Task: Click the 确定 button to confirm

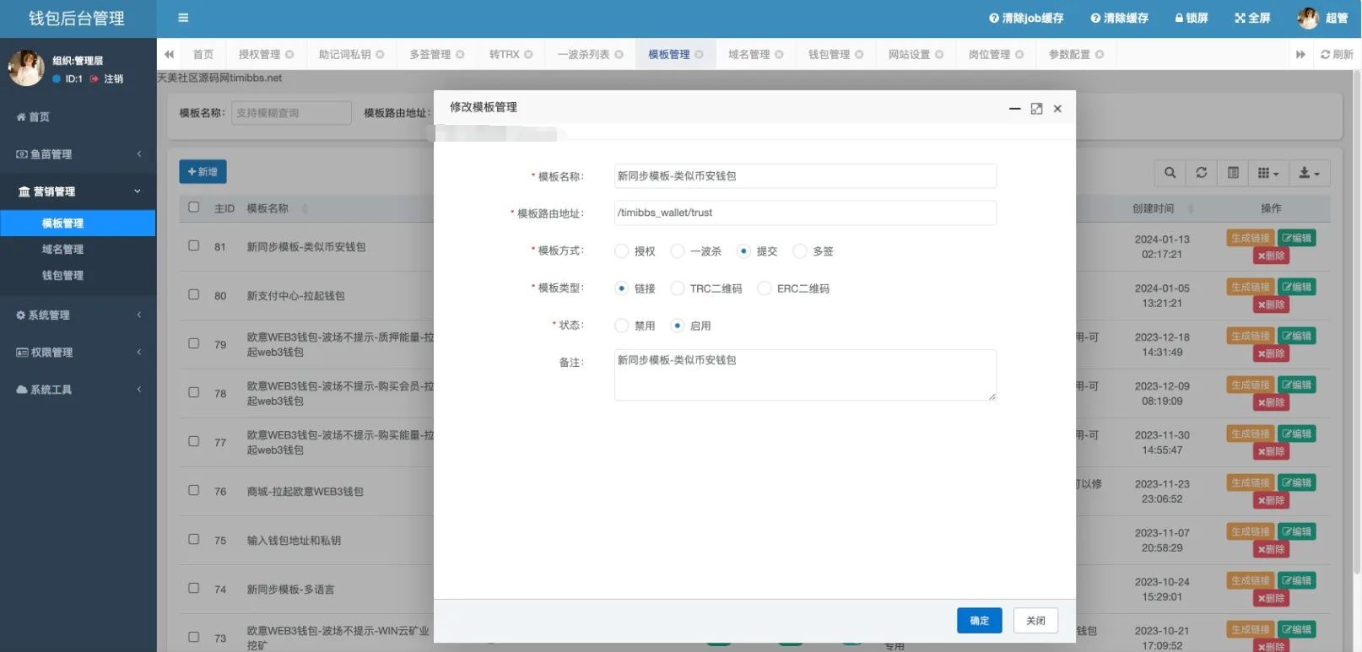Action: click(x=979, y=621)
